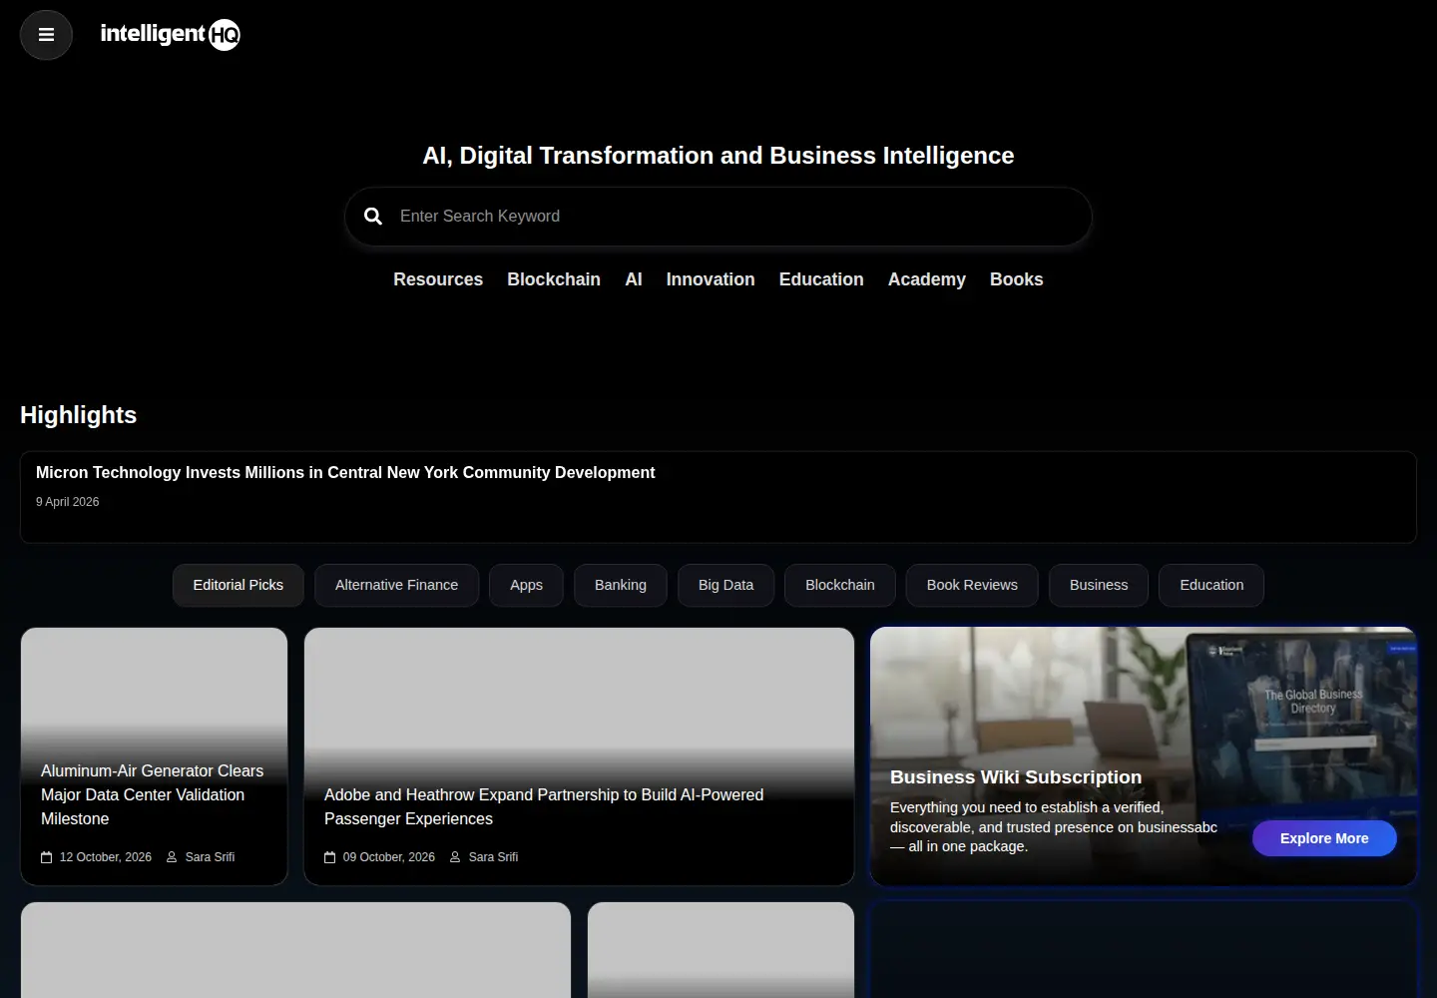The height and width of the screenshot is (998, 1437).
Task: Select the Editorial Picks tab
Action: (238, 585)
